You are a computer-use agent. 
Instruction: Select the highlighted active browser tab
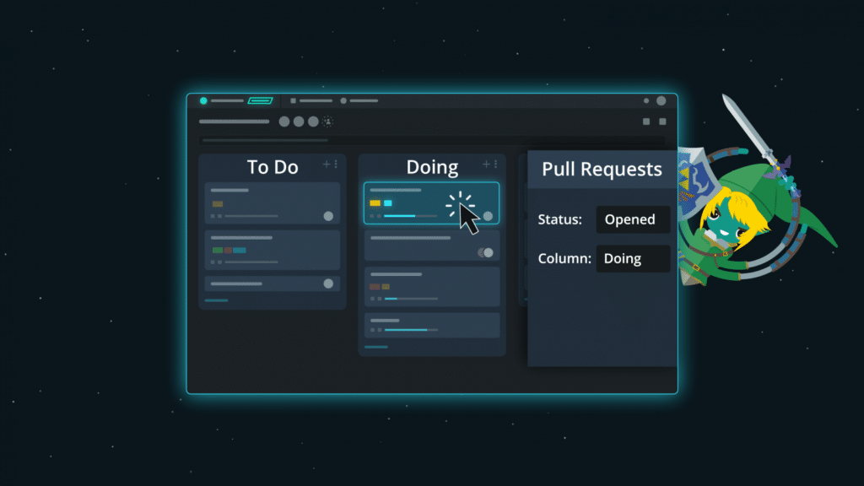[x=260, y=100]
